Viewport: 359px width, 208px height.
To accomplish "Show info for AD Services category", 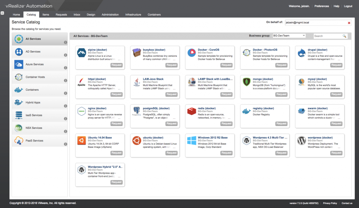I will (x=66, y=55).
